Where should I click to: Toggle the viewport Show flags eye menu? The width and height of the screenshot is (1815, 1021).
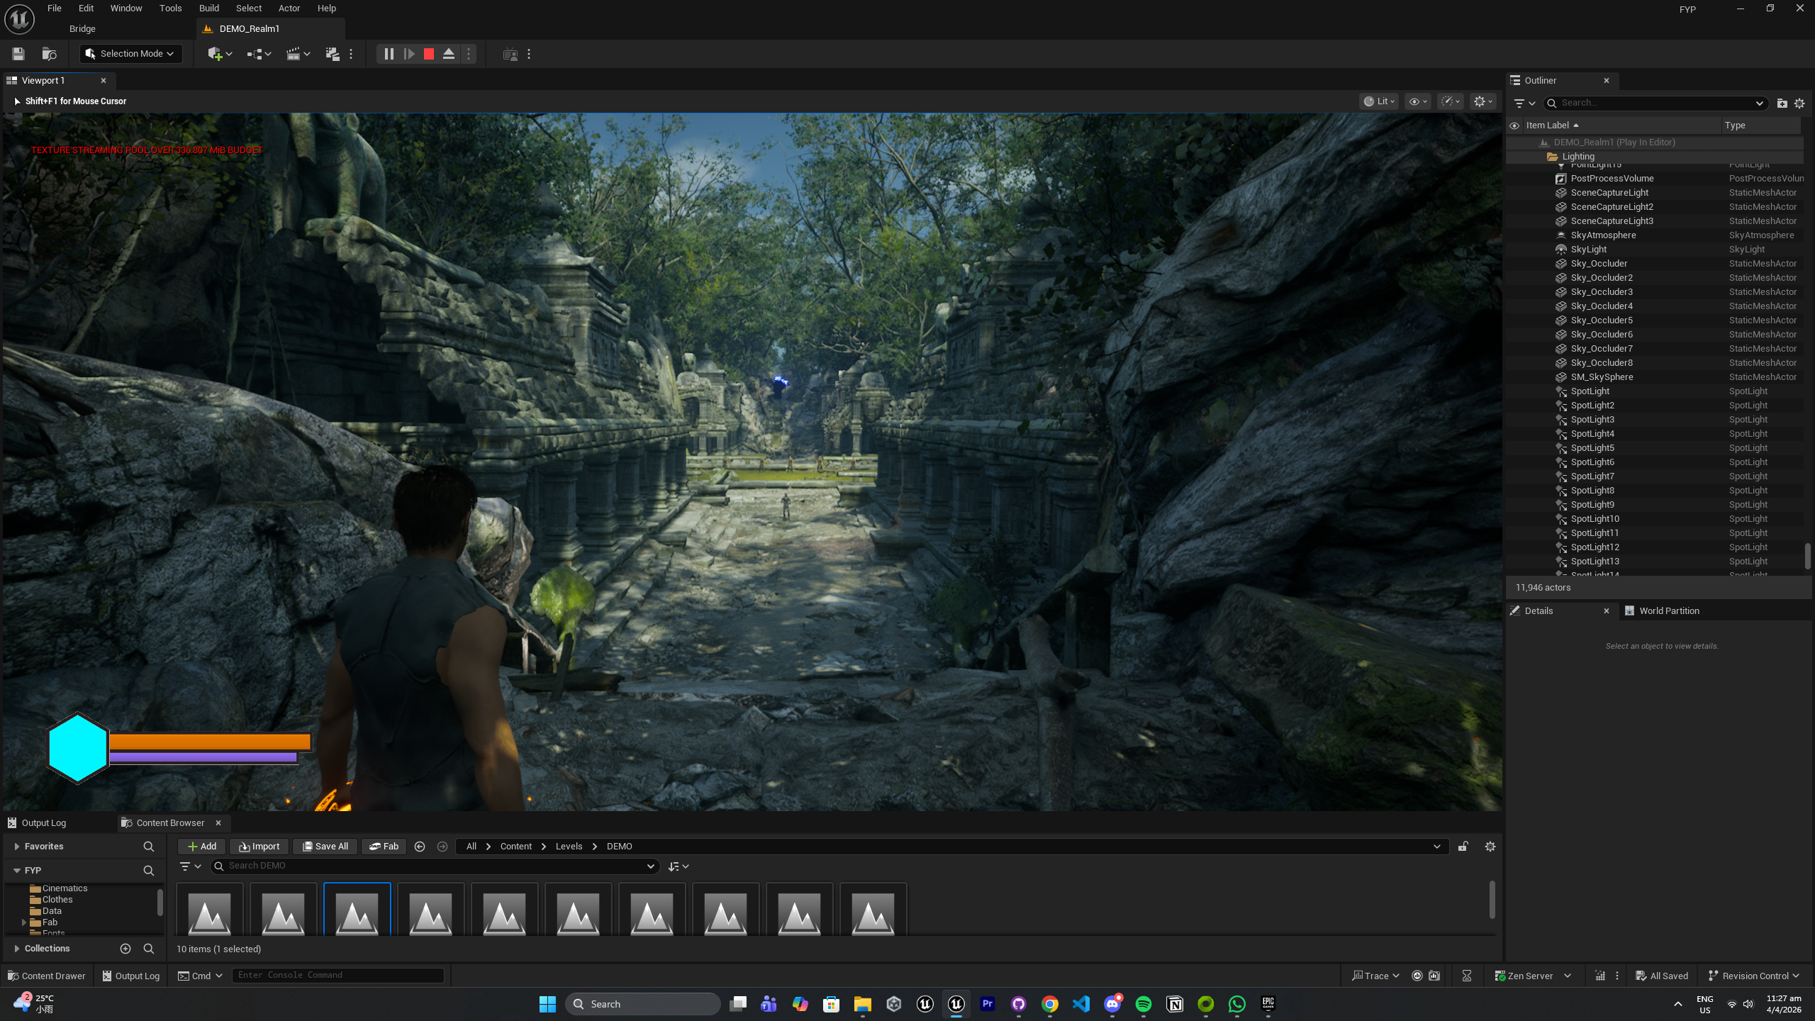pos(1417,101)
